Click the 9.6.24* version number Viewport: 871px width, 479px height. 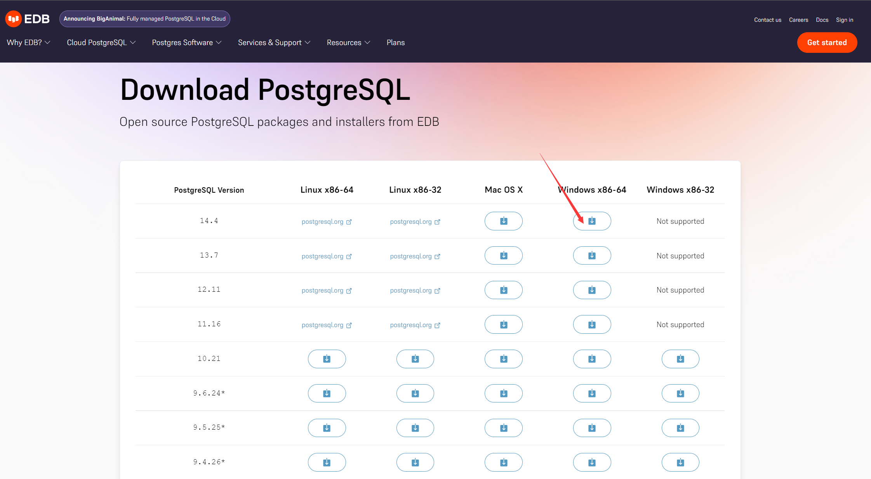pos(209,393)
